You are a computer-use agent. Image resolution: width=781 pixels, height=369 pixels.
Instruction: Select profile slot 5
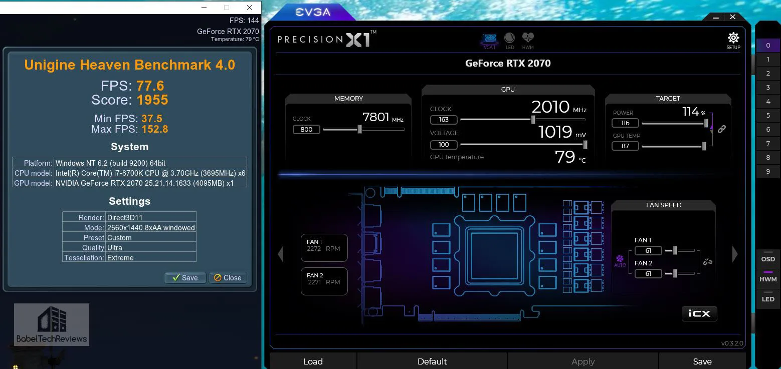tap(768, 115)
